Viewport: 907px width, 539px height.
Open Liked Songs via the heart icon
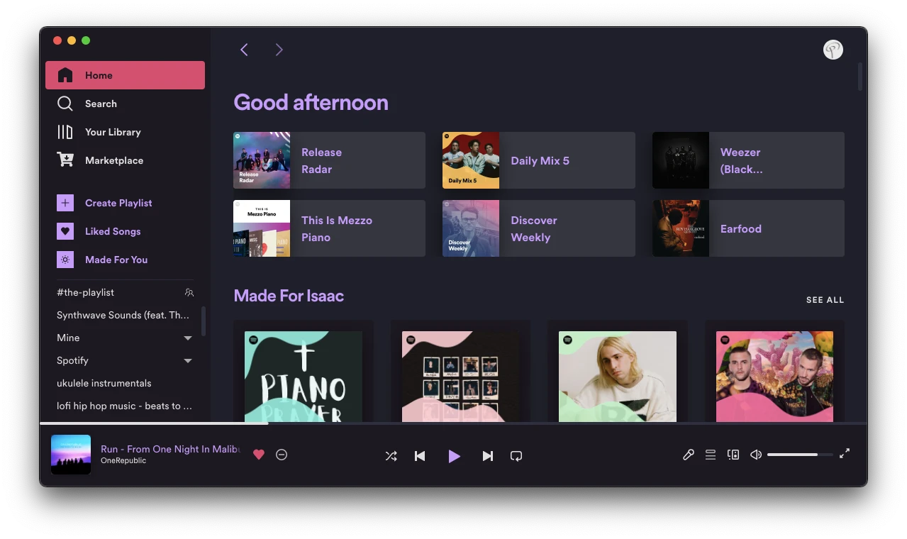65,231
